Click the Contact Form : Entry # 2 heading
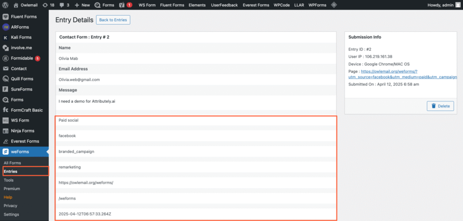This screenshot has width=463, height=221. tap(84, 37)
